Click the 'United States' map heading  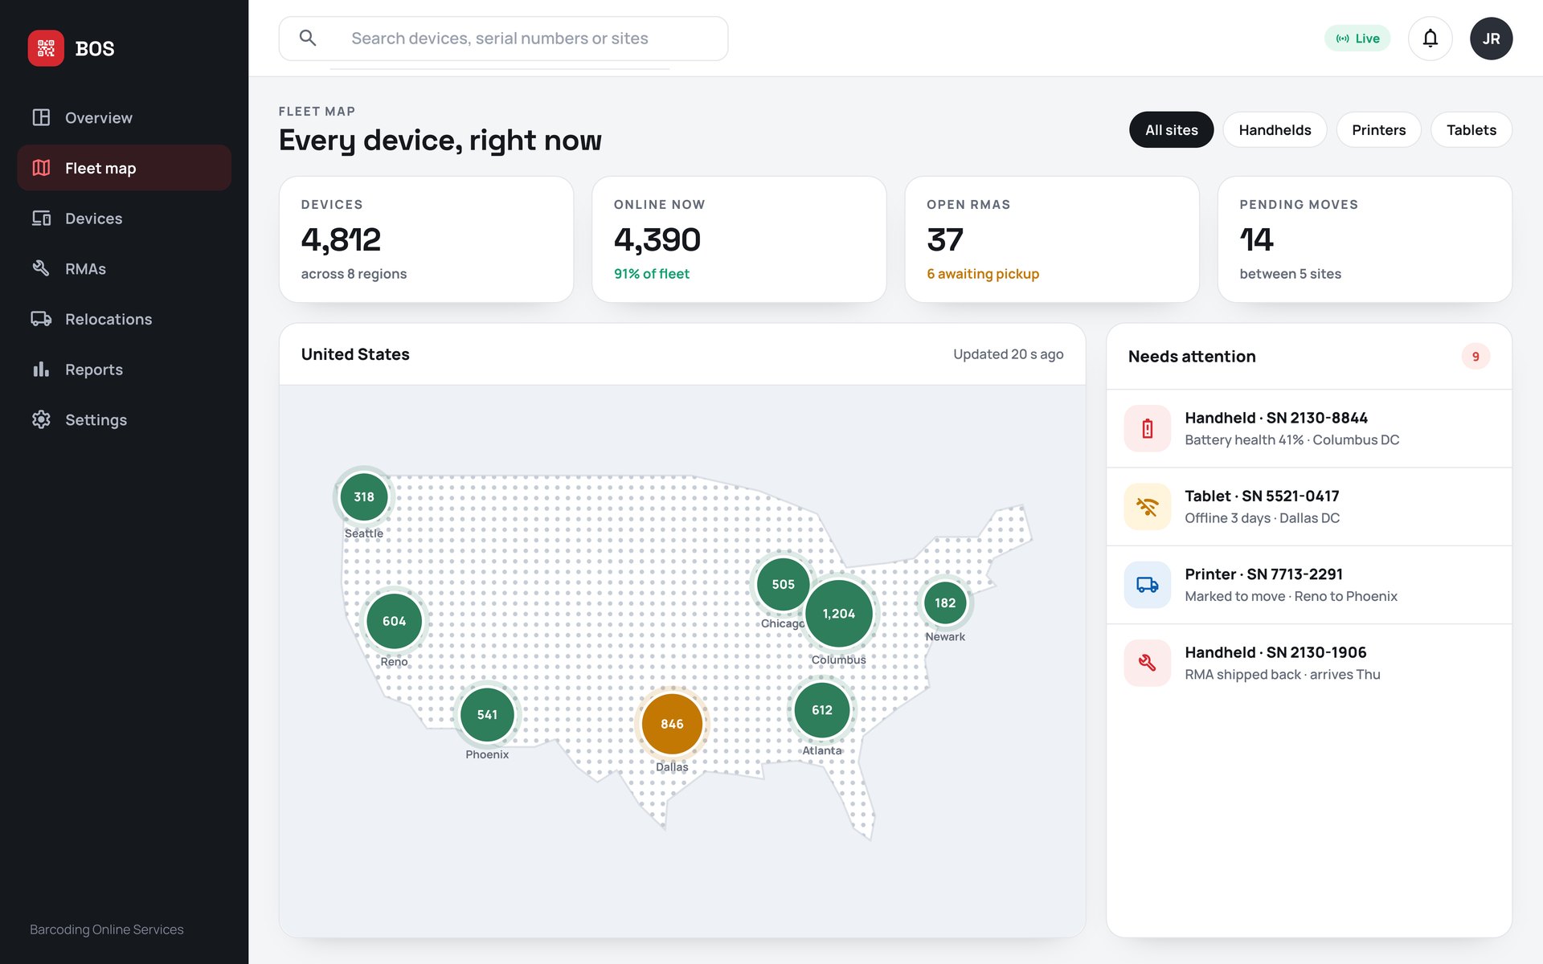(355, 354)
